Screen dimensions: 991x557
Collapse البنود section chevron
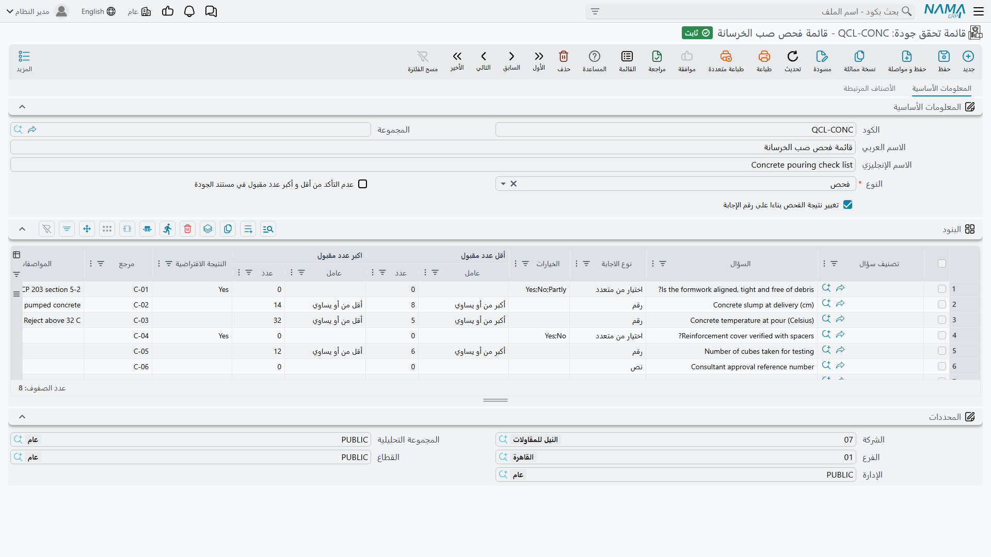click(22, 229)
